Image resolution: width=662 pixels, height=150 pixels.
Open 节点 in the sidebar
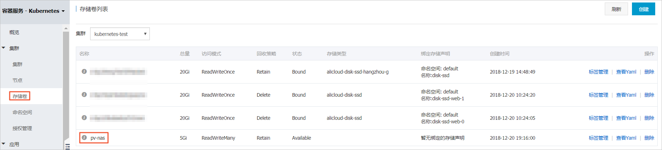18,80
